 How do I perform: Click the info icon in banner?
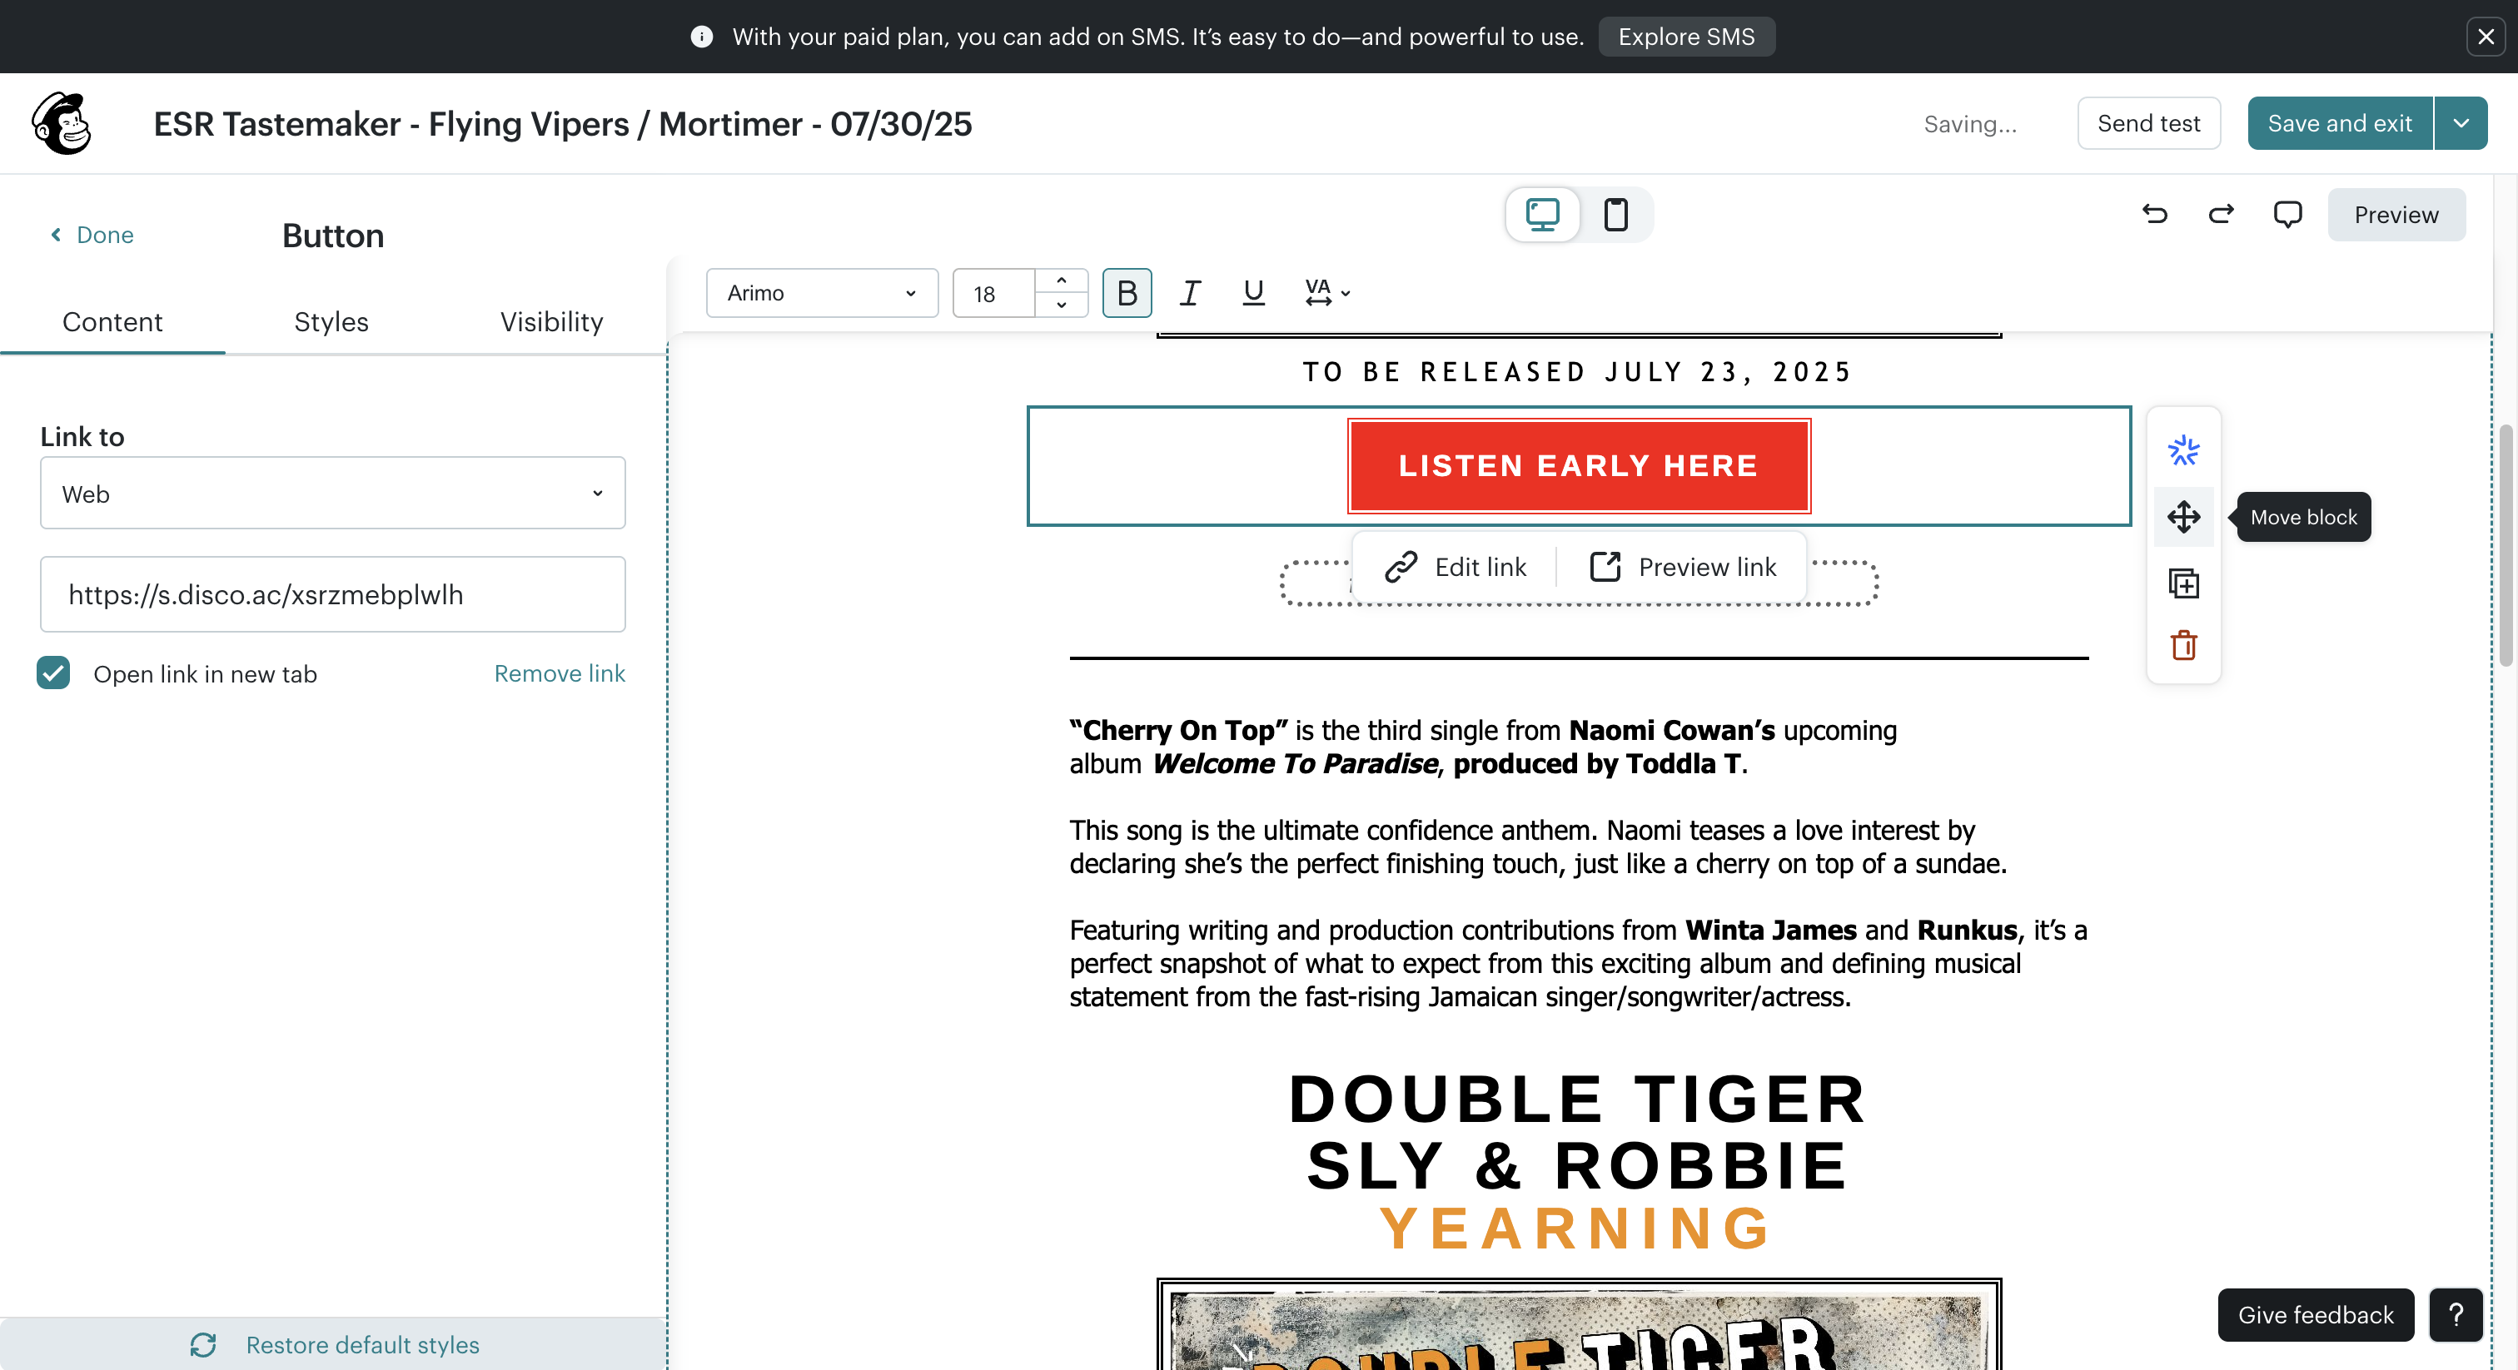click(x=701, y=36)
